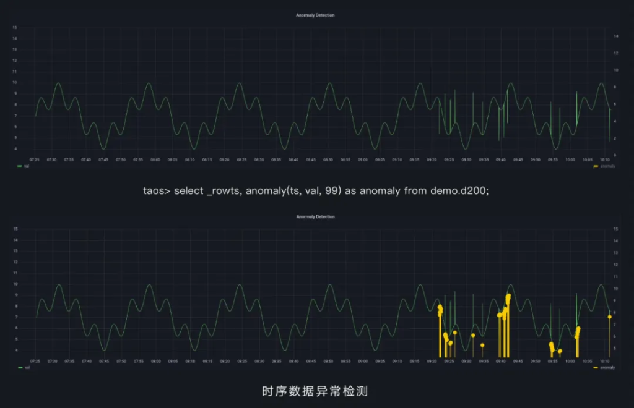Image resolution: width=634 pixels, height=408 pixels.
Task: Click the anomaly legend label in bottom chart
Action: point(607,367)
